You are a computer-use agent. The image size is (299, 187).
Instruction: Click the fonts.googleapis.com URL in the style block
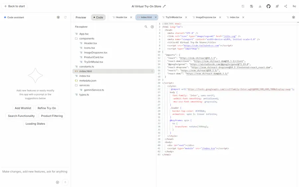click(x=239, y=89)
